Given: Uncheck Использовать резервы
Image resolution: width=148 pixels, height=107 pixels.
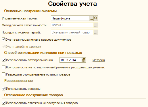Looking at the screenshot, I should pos(3,89).
